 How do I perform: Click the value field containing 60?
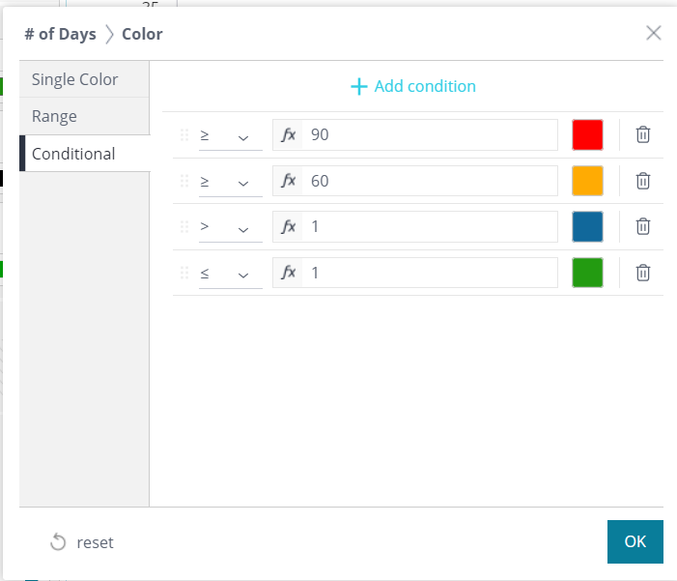(x=430, y=181)
